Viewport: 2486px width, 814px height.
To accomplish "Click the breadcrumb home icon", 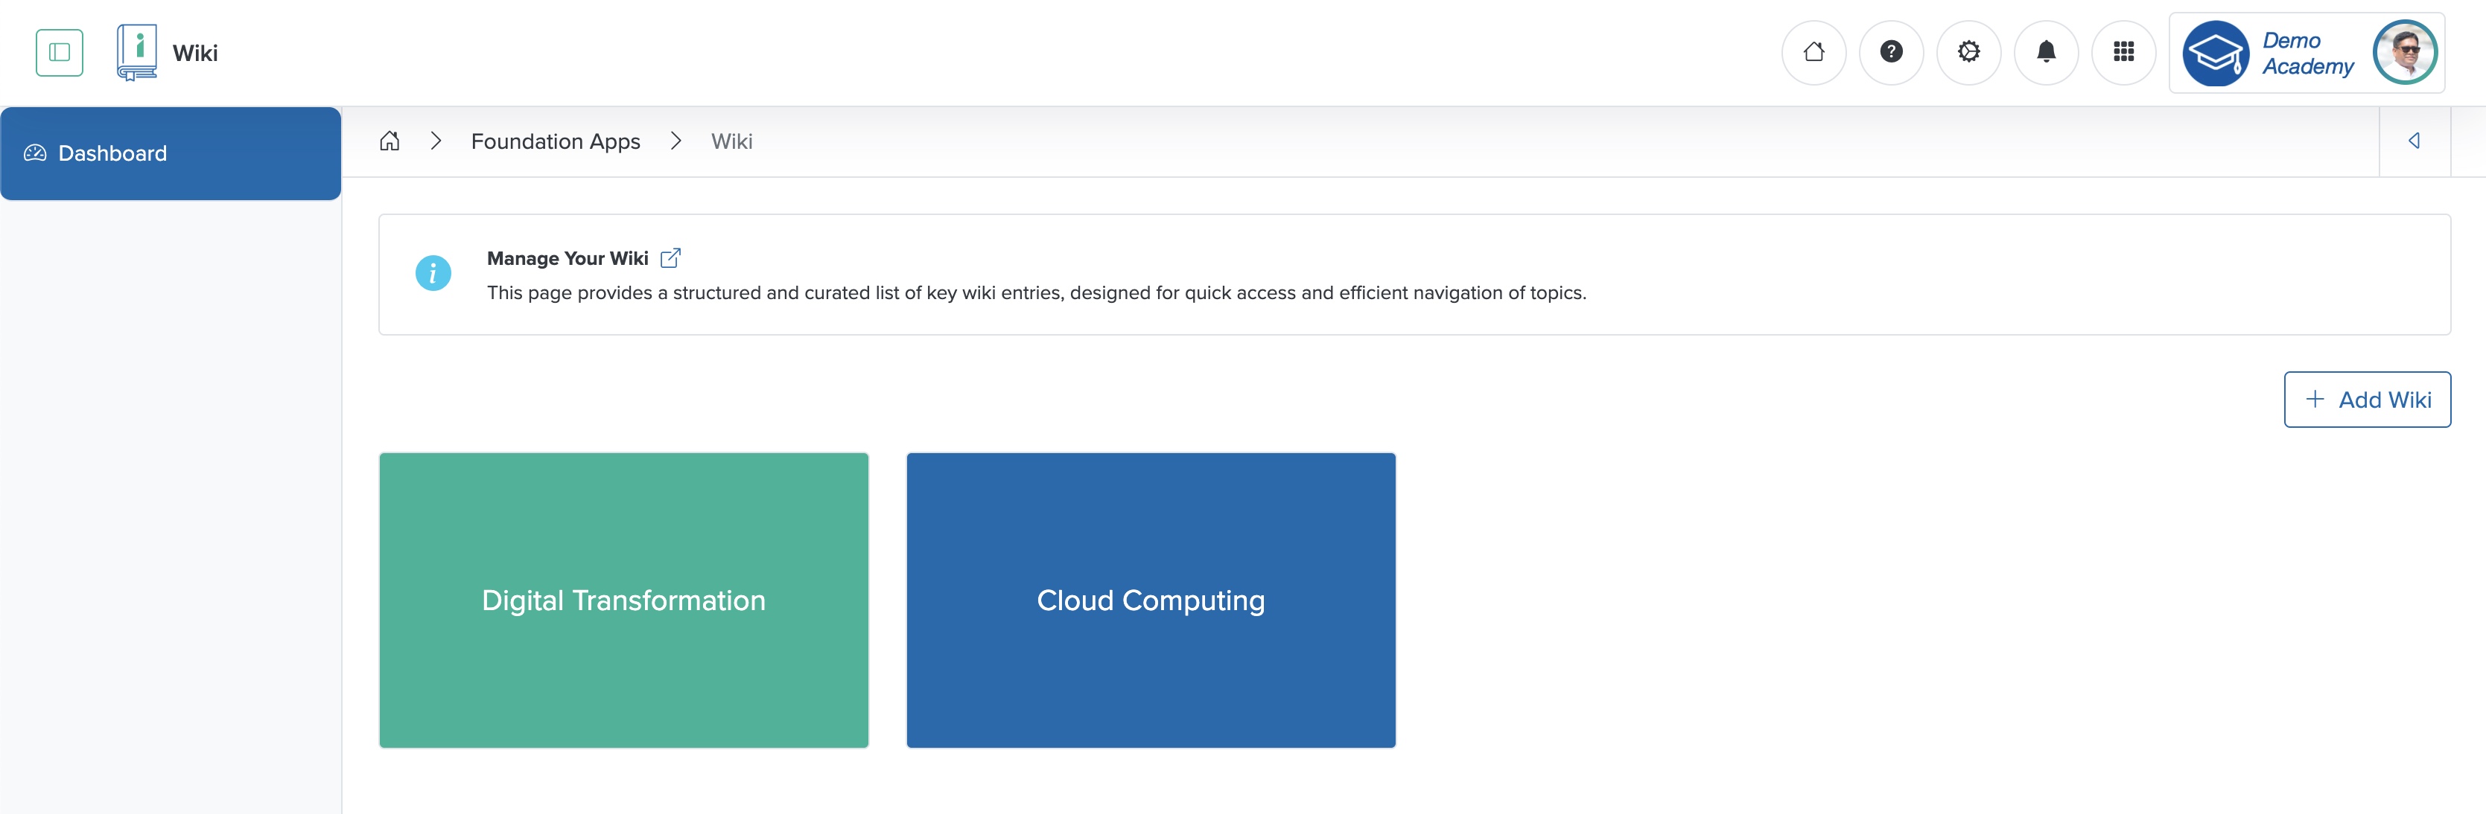I will click(x=390, y=141).
